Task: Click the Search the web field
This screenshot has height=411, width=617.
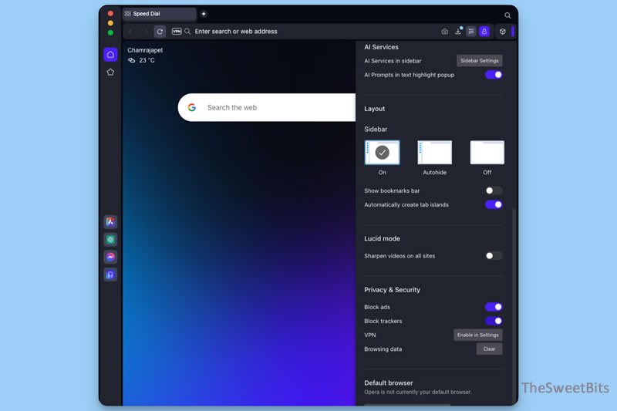Action: [267, 107]
